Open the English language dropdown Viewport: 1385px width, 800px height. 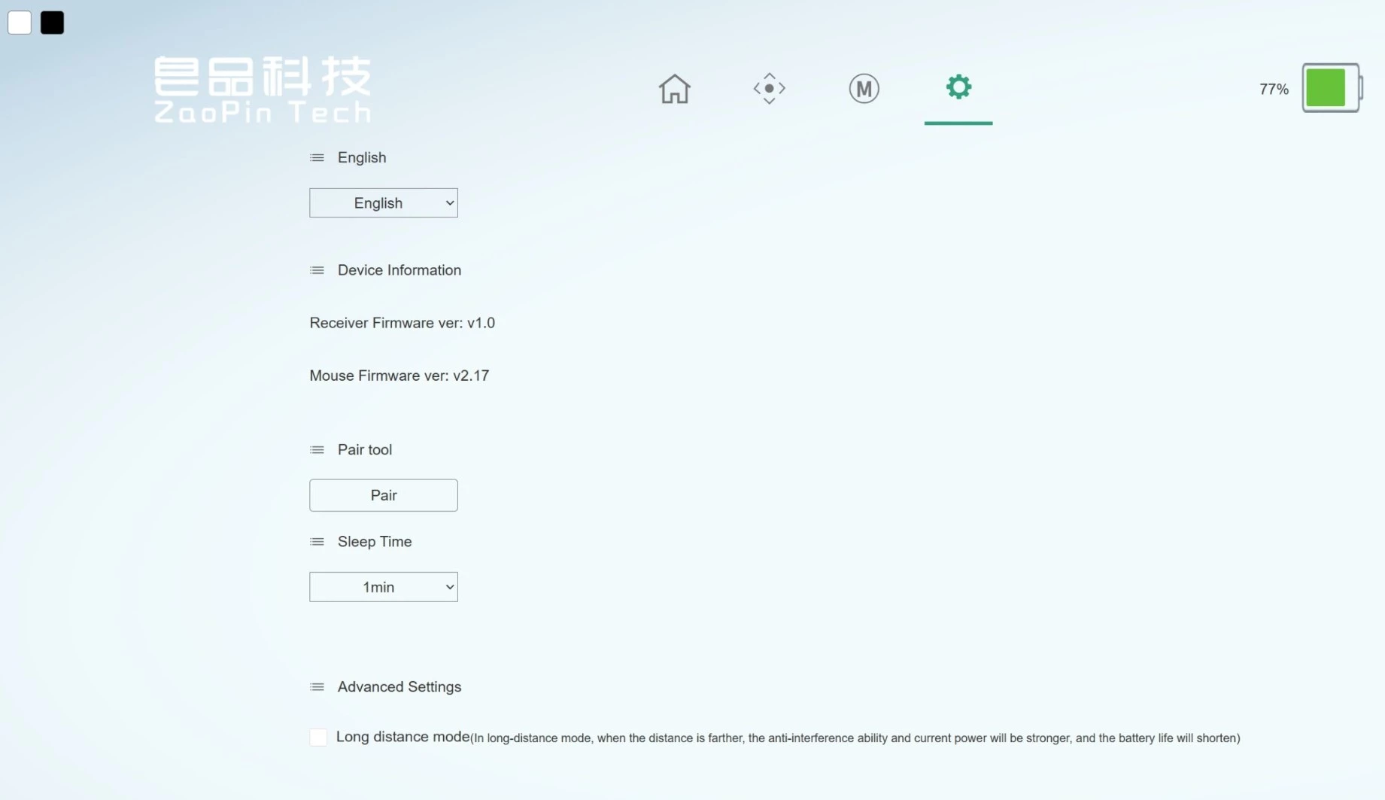click(x=383, y=203)
